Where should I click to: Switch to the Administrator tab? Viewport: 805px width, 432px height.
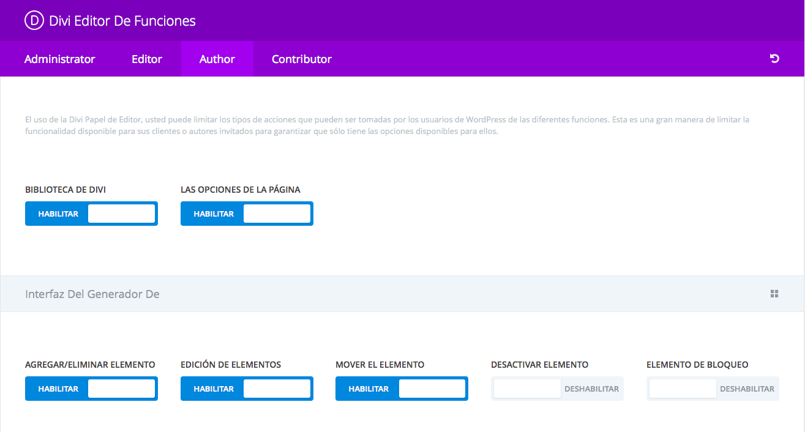pyautogui.click(x=60, y=59)
